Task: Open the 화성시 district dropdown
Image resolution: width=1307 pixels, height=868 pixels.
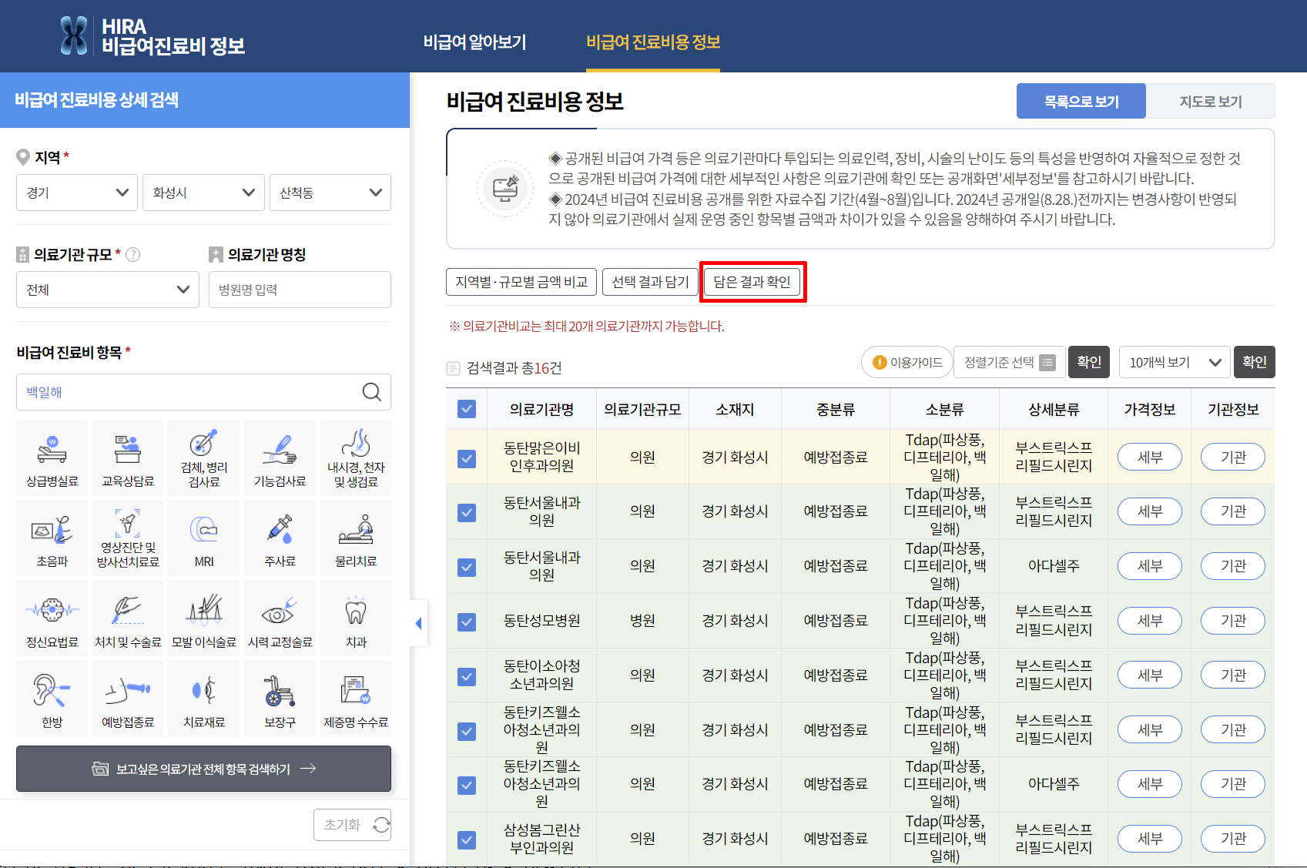Action: [x=203, y=193]
